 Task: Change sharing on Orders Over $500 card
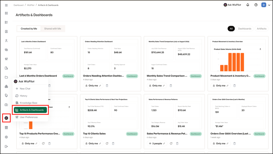tap(220, 143)
